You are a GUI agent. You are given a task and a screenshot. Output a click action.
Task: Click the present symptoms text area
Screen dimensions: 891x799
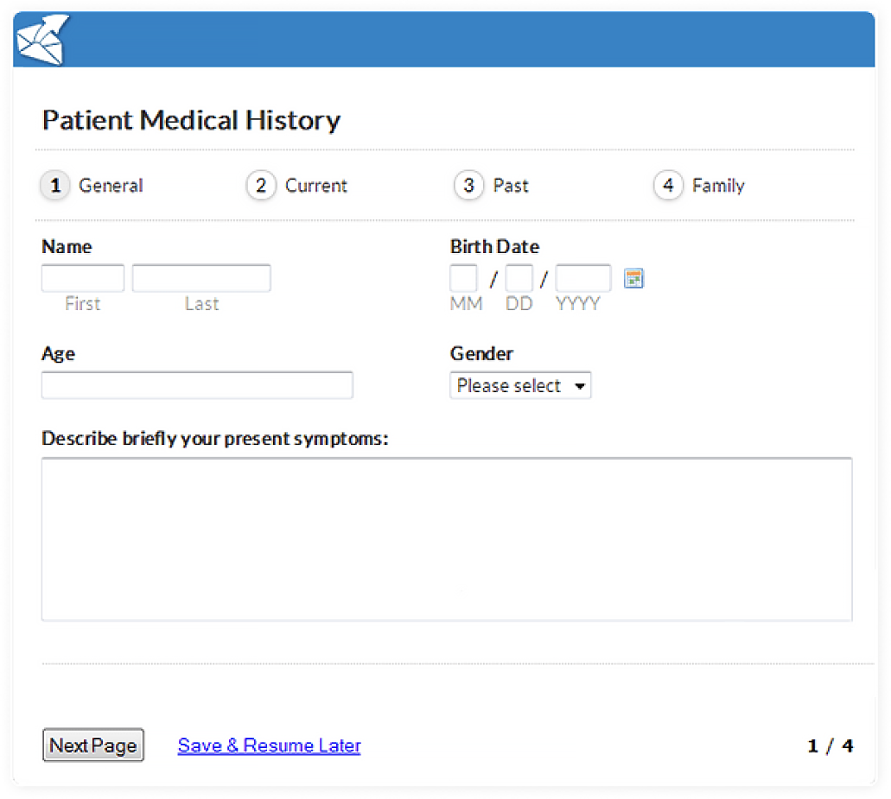point(447,540)
